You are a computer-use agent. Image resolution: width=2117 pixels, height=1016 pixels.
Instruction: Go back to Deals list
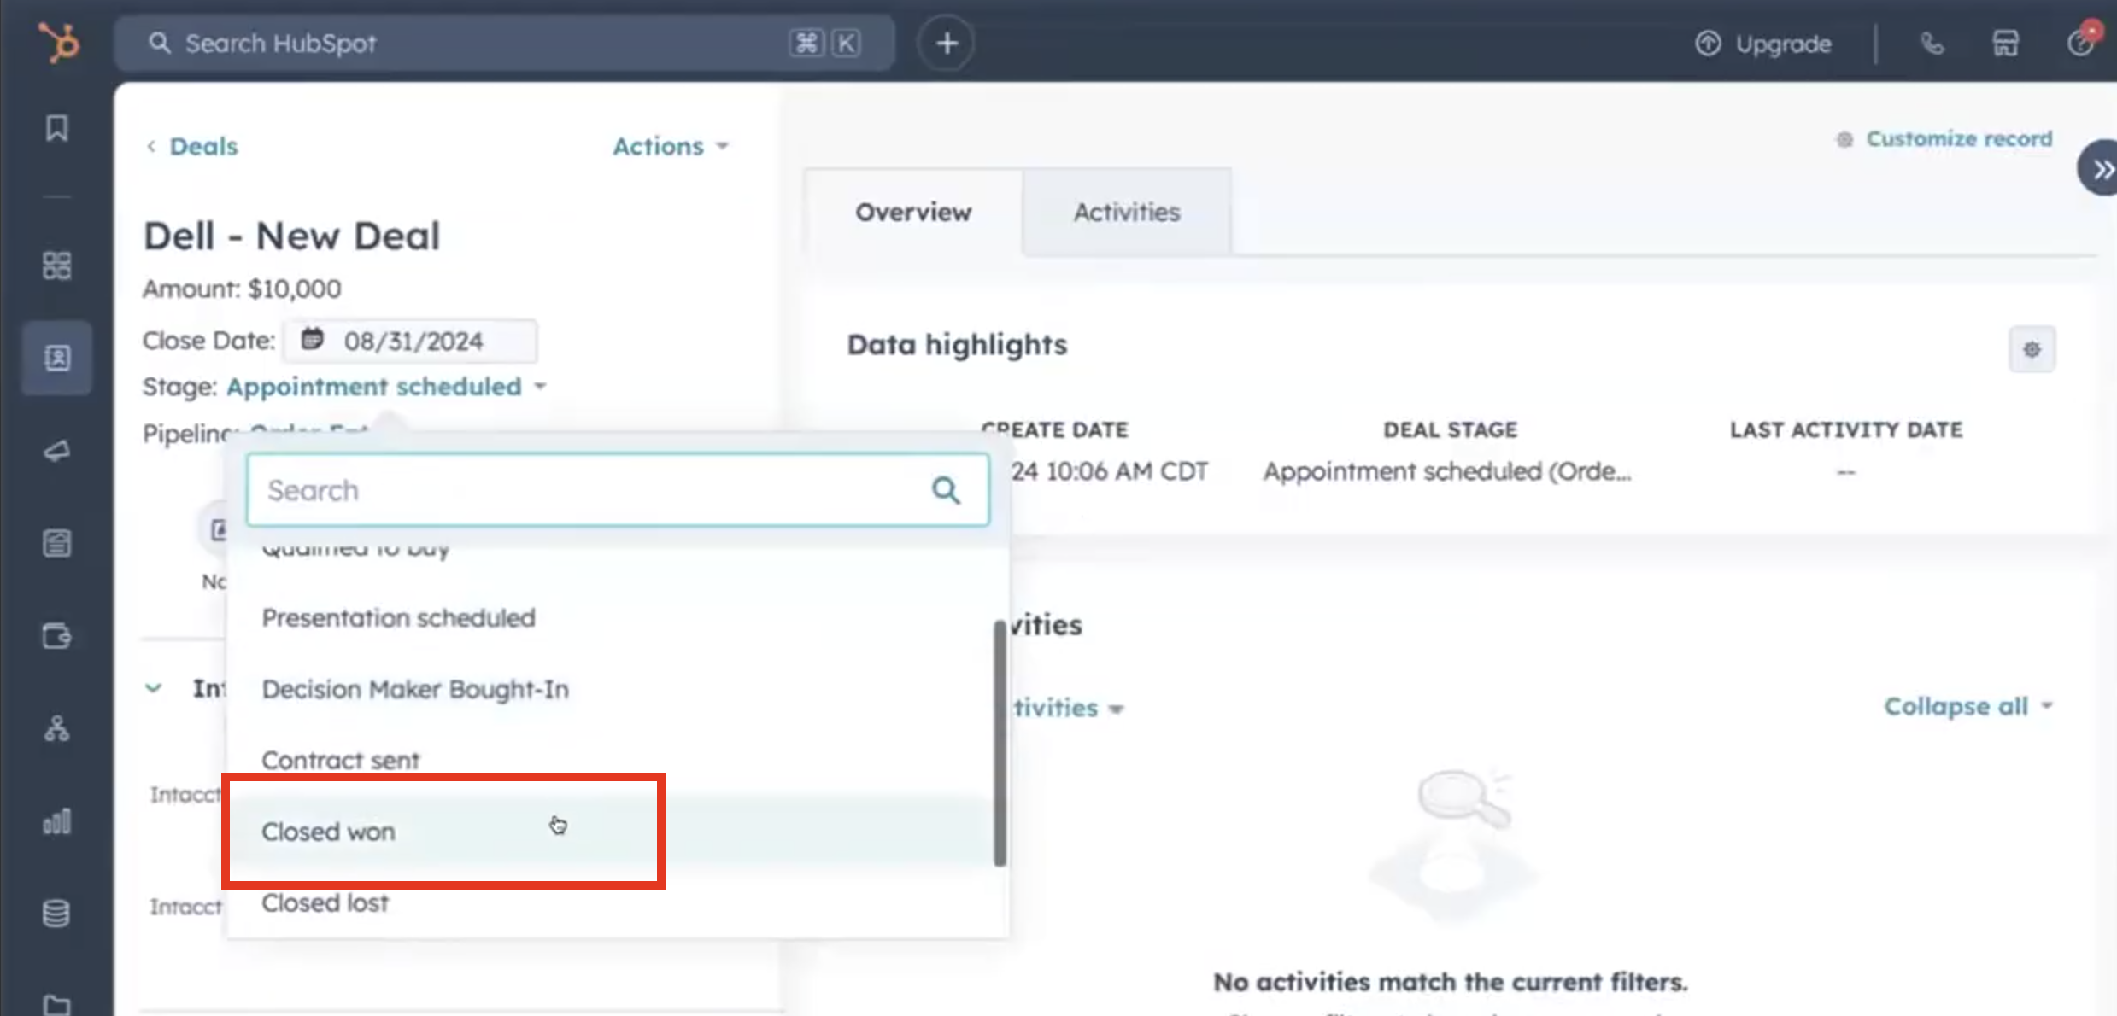[193, 146]
